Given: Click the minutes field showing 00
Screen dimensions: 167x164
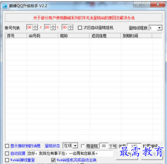Looking at the screenshot, I should (47, 27).
